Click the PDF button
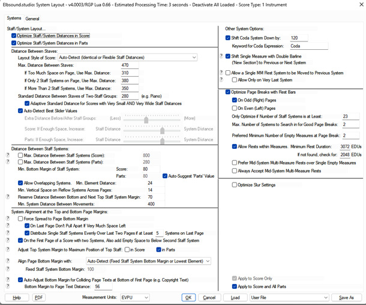 [x=38, y=297]
